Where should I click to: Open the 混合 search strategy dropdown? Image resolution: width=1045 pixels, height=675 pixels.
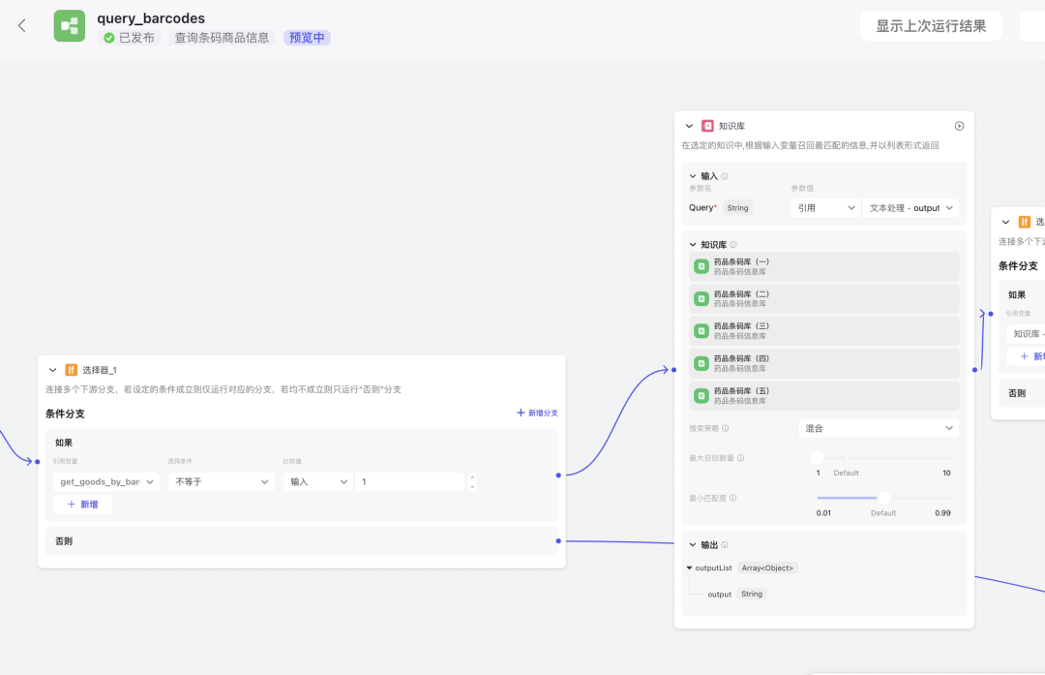click(879, 428)
